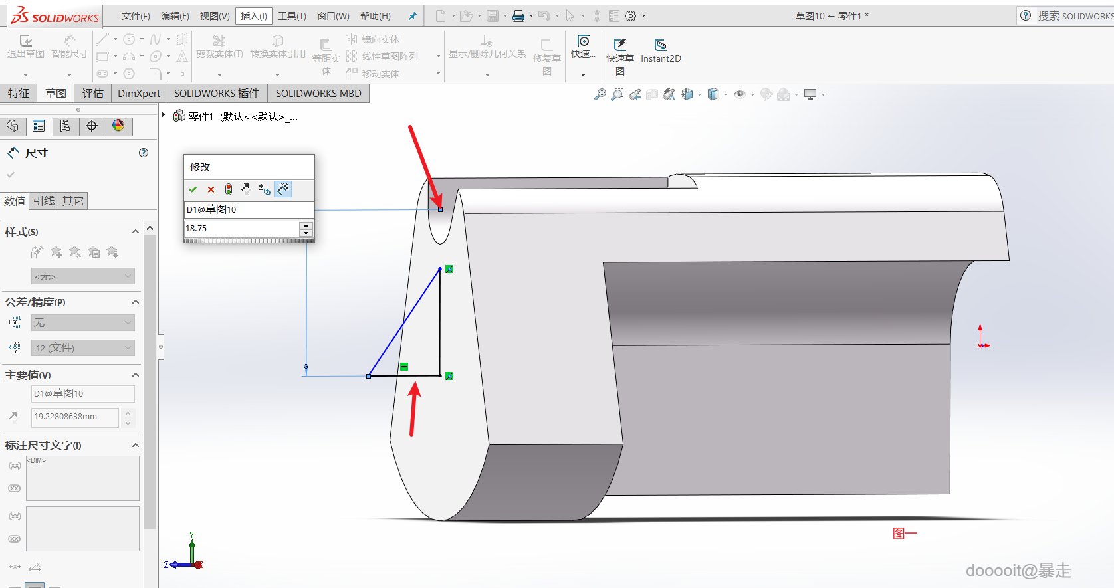Click the Options gear icon in title bar

pyautogui.click(x=631, y=16)
